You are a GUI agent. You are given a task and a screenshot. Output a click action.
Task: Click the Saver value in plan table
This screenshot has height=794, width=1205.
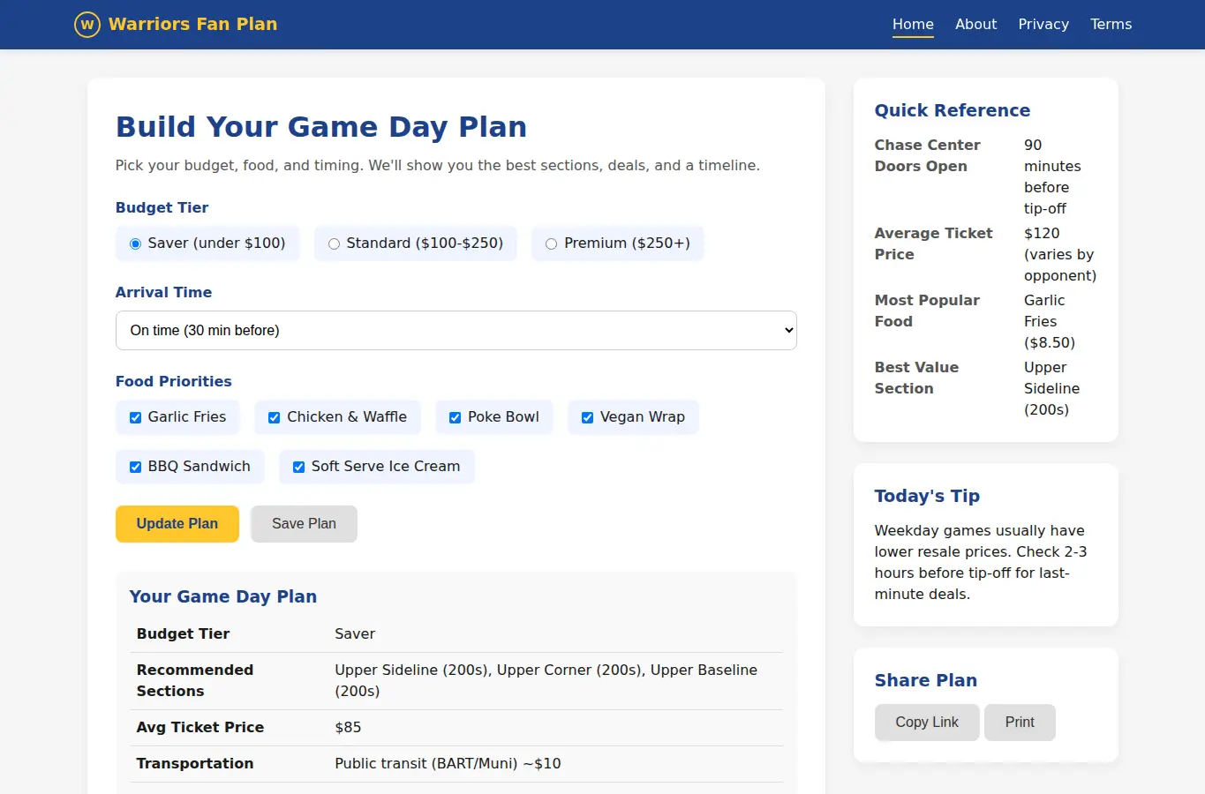pos(355,633)
